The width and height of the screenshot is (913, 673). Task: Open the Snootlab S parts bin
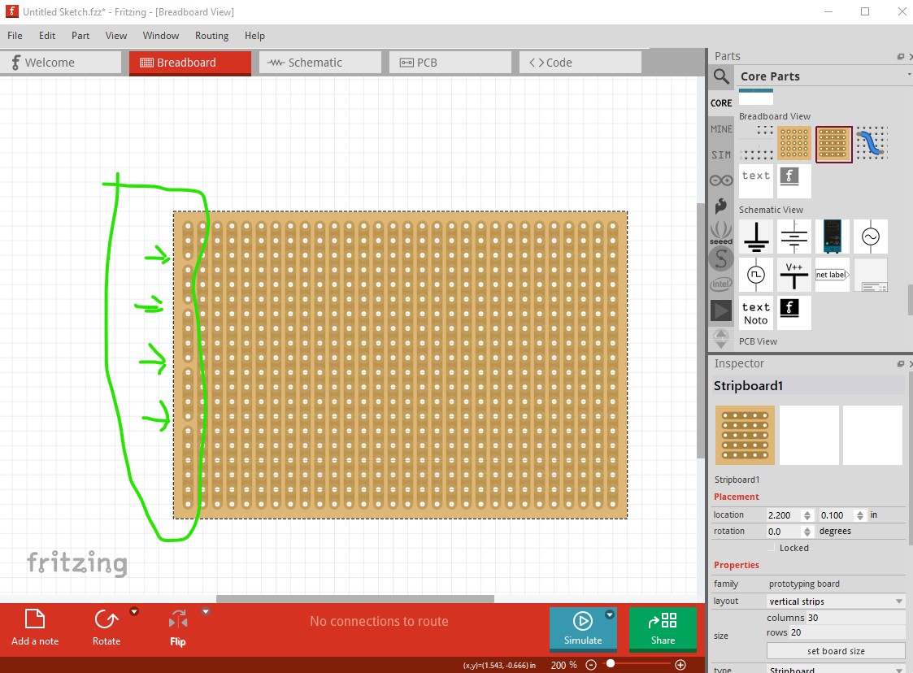pyautogui.click(x=721, y=258)
